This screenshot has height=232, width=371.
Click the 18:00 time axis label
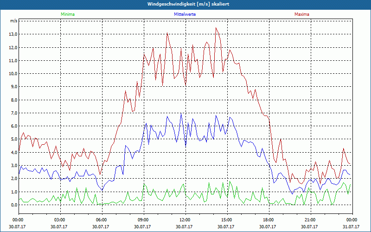(x=268, y=220)
